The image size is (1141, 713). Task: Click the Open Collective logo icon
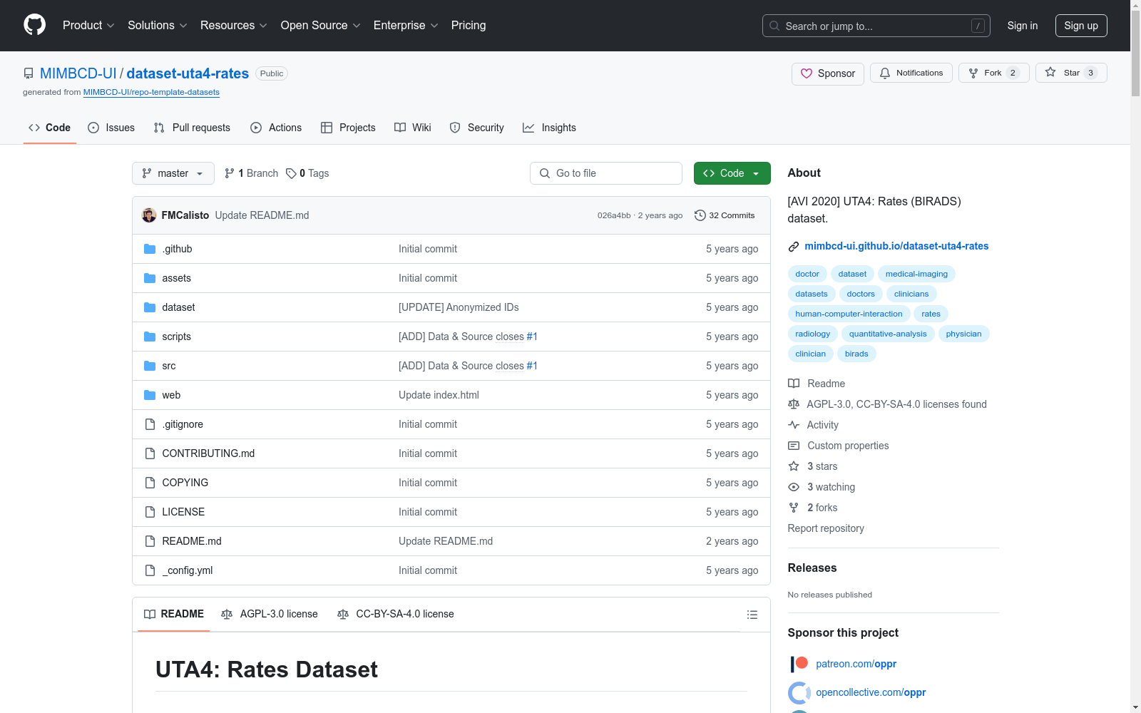pos(799,692)
